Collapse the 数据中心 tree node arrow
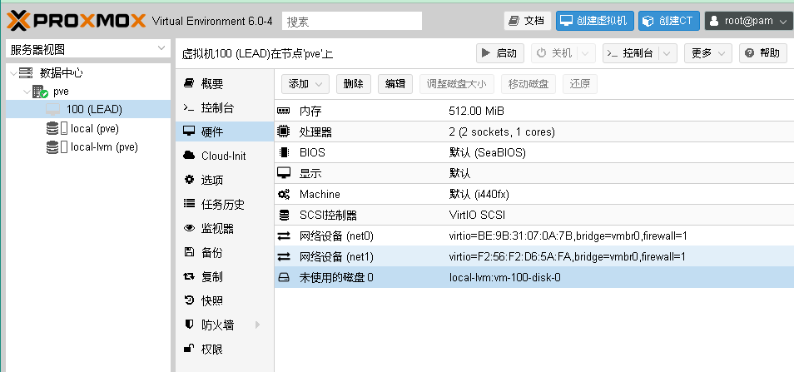The image size is (794, 372). tap(12, 73)
